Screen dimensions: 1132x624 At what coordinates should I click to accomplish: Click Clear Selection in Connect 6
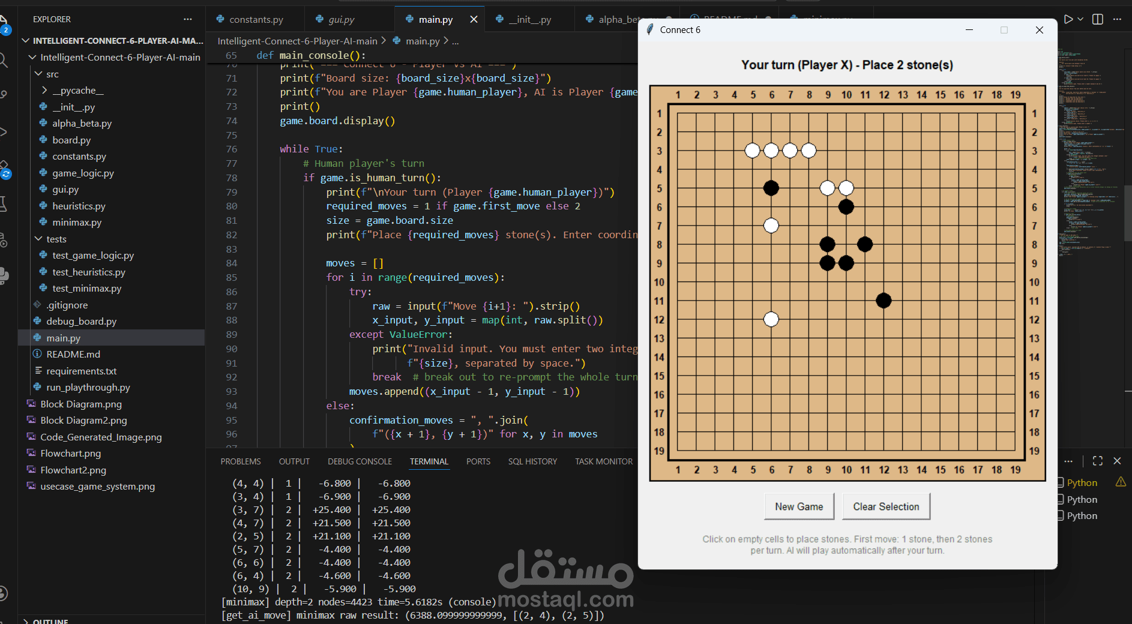point(886,506)
